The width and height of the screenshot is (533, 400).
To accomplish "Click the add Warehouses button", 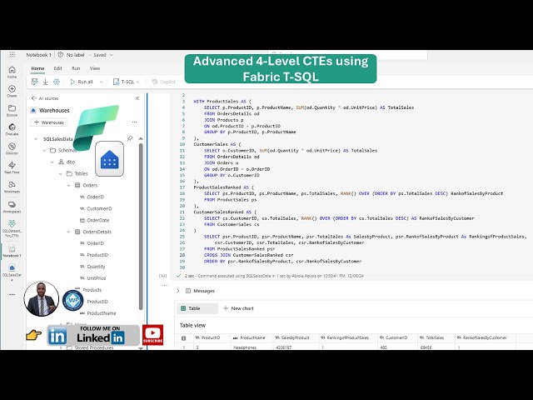I will click(x=49, y=122).
